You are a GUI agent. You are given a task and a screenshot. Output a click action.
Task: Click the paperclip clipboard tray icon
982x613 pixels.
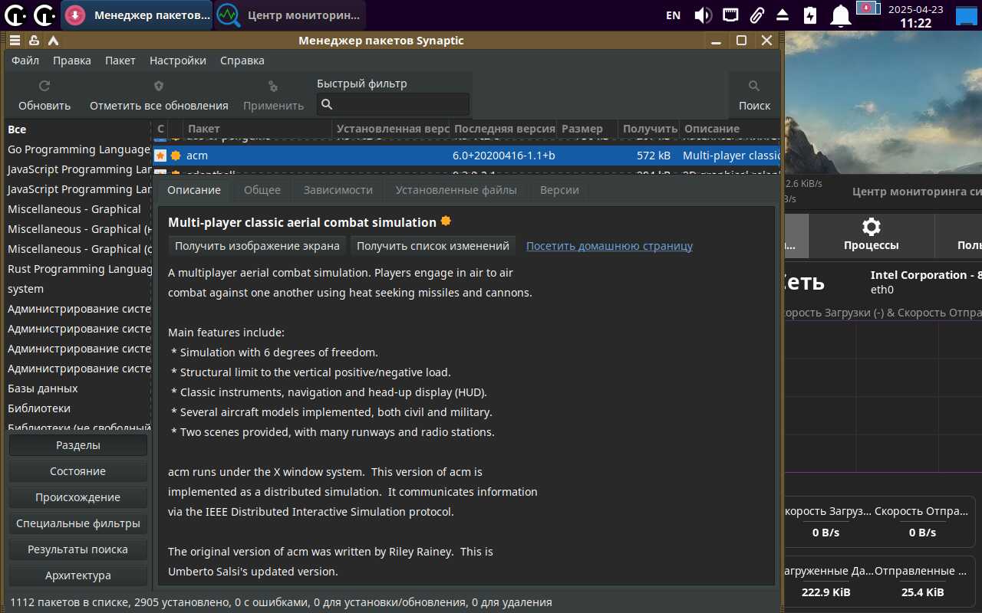tap(757, 15)
